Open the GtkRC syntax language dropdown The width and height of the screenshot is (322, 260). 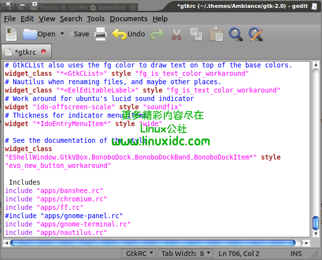pos(139,254)
